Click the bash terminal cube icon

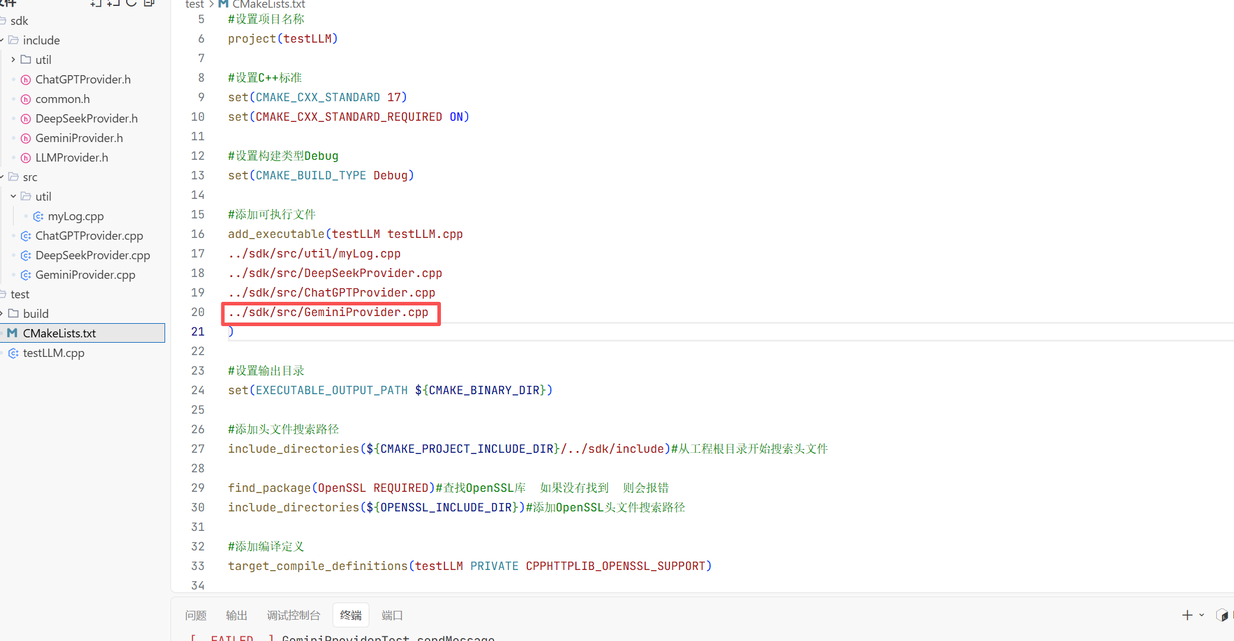tap(1222, 616)
